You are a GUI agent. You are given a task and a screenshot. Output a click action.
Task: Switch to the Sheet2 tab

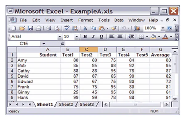[66, 104]
